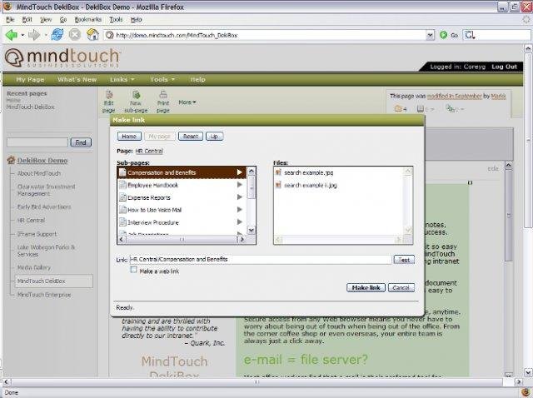This screenshot has width=533, height=398.
Task: Click the Find button in the sidebar
Action: tap(81, 142)
